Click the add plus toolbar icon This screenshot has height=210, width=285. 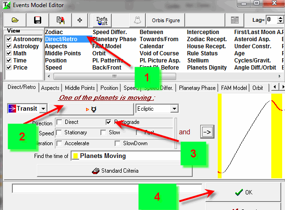click(x=80, y=20)
